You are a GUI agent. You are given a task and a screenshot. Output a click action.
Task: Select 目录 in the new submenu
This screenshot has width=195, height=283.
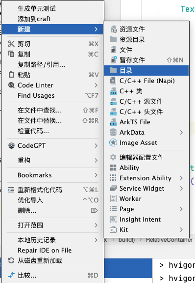coord(146,70)
